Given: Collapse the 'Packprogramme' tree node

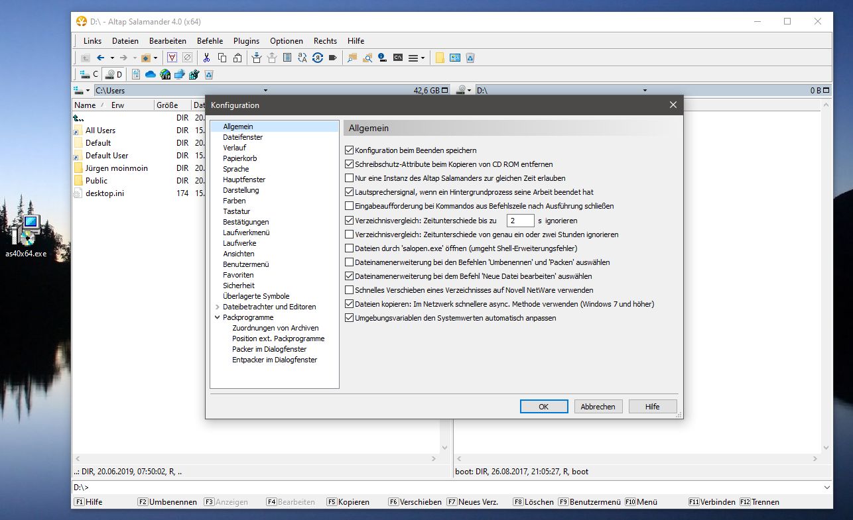Looking at the screenshot, I should pyautogui.click(x=218, y=317).
